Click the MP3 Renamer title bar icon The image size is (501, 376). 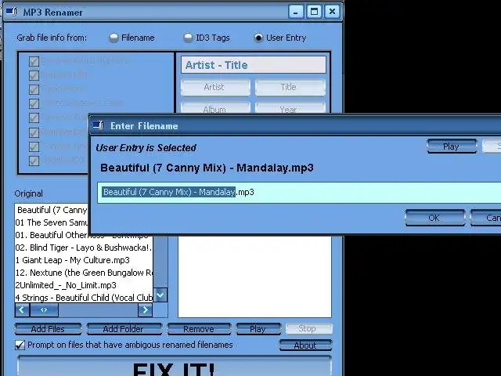(x=11, y=12)
